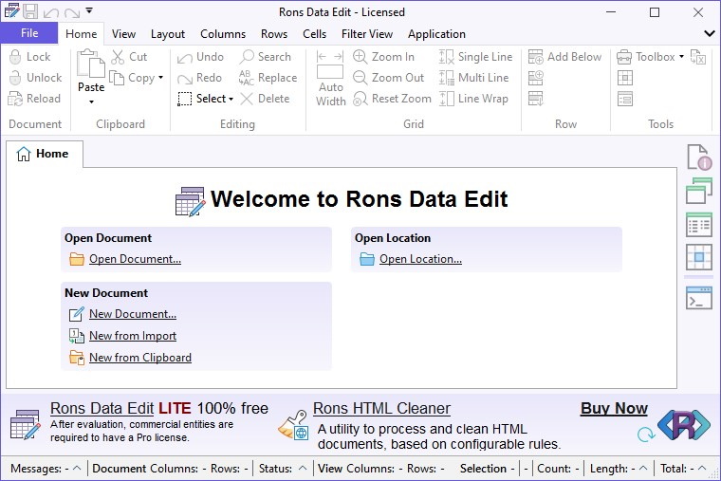Open the command console icon in sidebar

click(699, 298)
